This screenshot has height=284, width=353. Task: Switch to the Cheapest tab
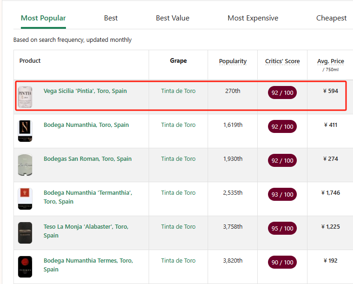(331, 18)
